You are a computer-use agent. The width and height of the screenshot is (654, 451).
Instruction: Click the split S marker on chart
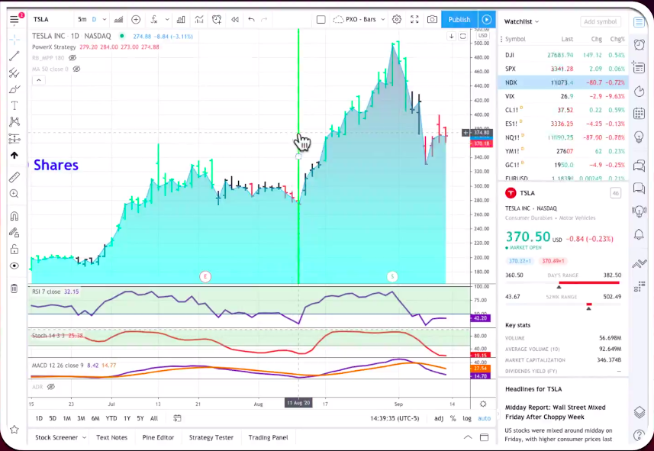(x=392, y=276)
